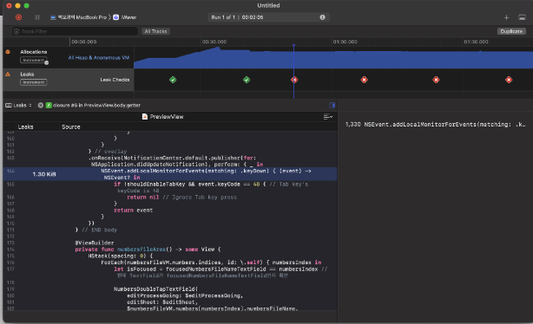
Task: Select the MacBook Pro target device
Action: point(79,17)
